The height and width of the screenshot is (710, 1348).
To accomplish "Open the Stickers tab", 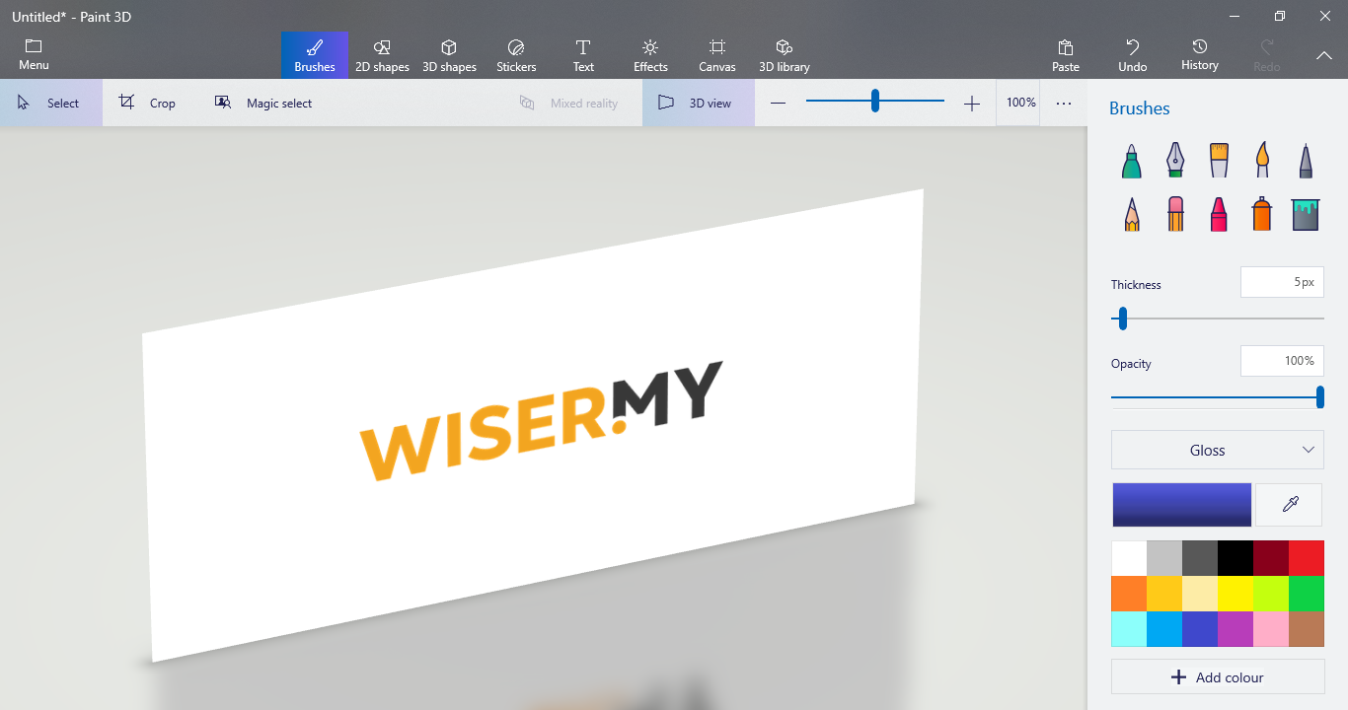I will click(x=516, y=56).
